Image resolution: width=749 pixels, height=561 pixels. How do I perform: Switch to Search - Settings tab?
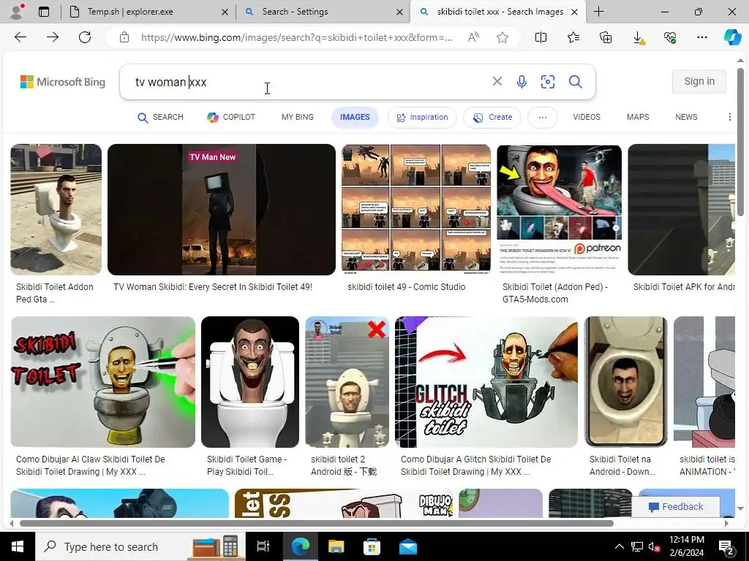coord(323,12)
